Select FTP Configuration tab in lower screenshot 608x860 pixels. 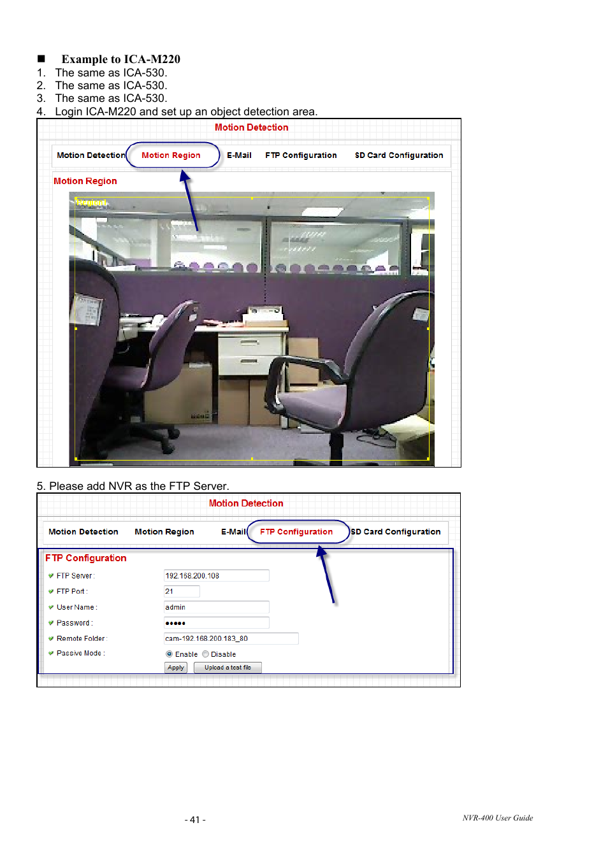point(296,532)
